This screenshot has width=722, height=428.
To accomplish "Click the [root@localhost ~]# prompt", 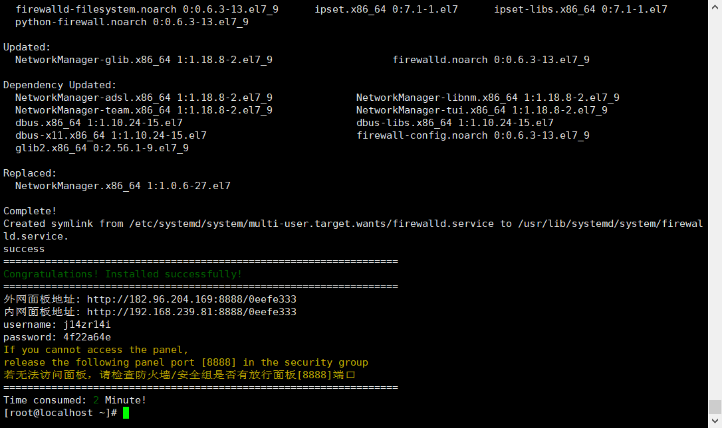I will click(x=60, y=413).
